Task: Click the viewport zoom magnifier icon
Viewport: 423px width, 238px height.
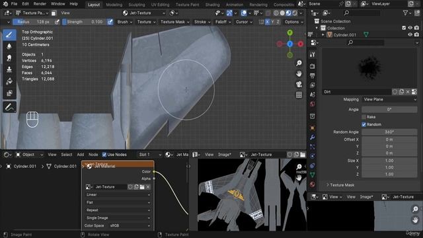Action: [x=299, y=63]
